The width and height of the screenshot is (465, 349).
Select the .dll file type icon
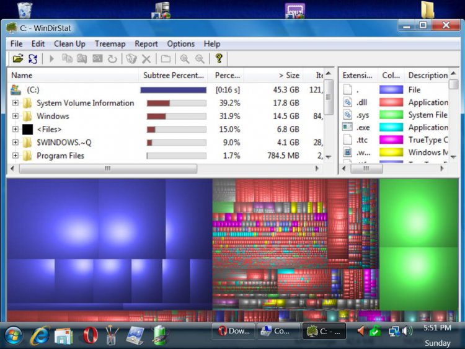click(348, 102)
